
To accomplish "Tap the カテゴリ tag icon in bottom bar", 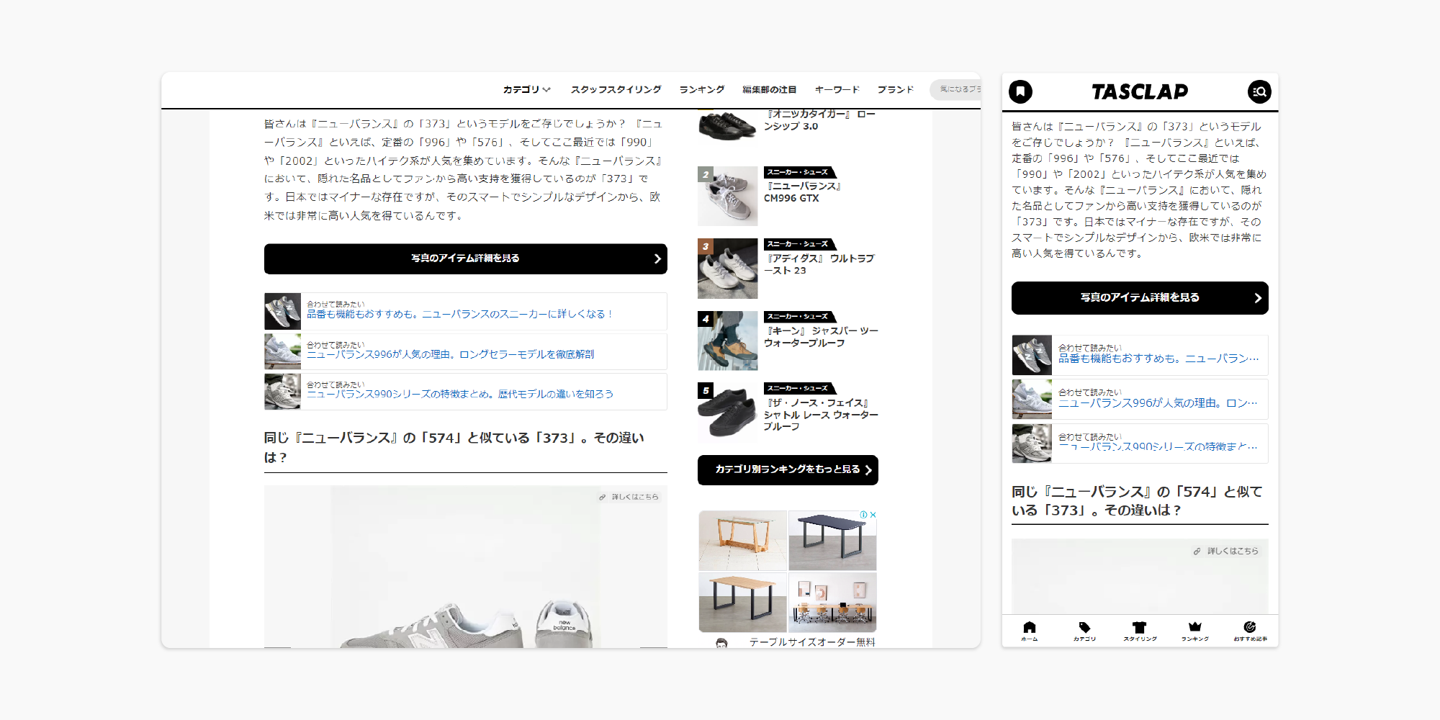I will coord(1084,631).
